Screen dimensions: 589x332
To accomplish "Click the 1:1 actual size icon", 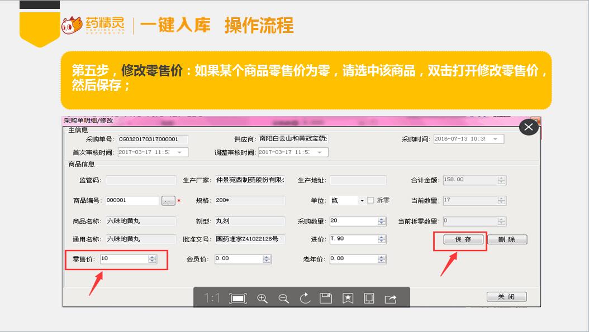I will [x=211, y=298].
